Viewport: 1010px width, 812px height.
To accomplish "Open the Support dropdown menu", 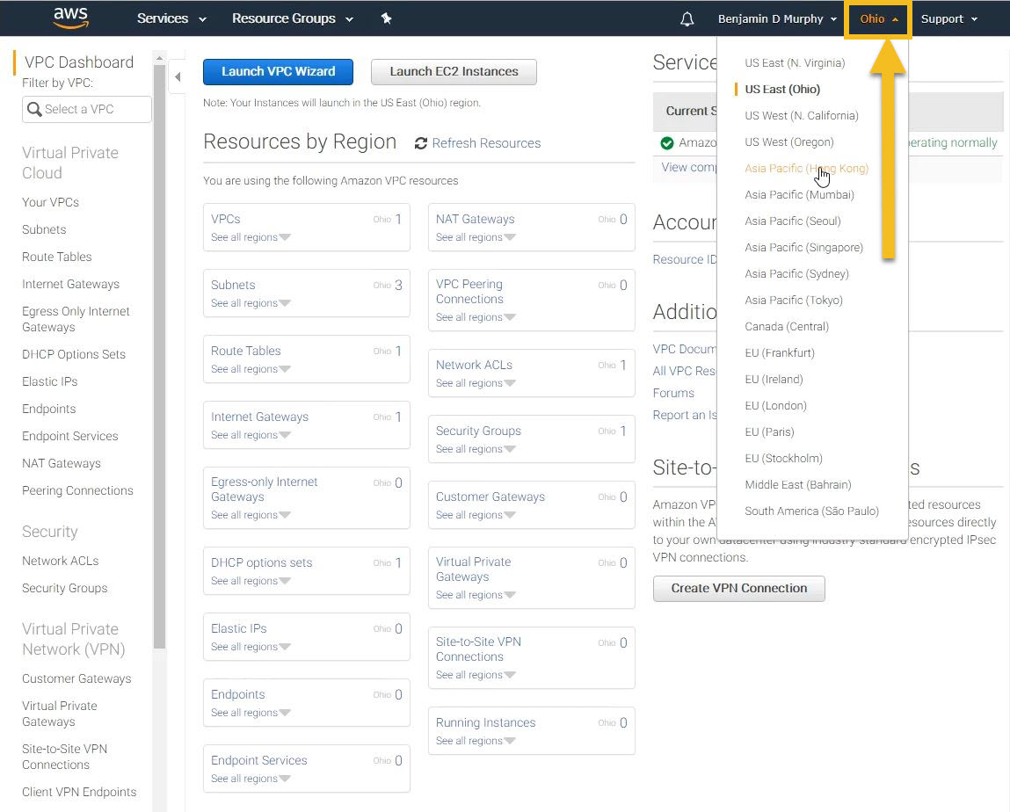I will [948, 18].
